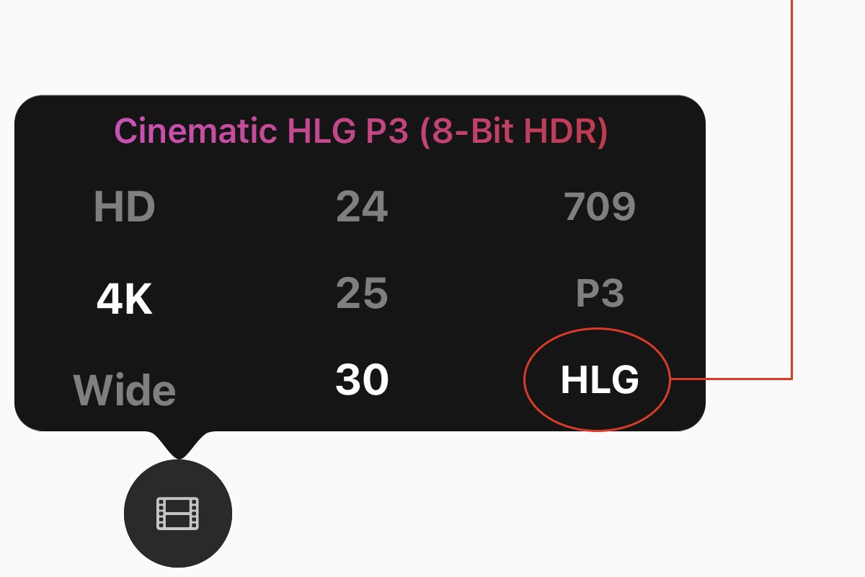Set frame rate to 25

[362, 294]
